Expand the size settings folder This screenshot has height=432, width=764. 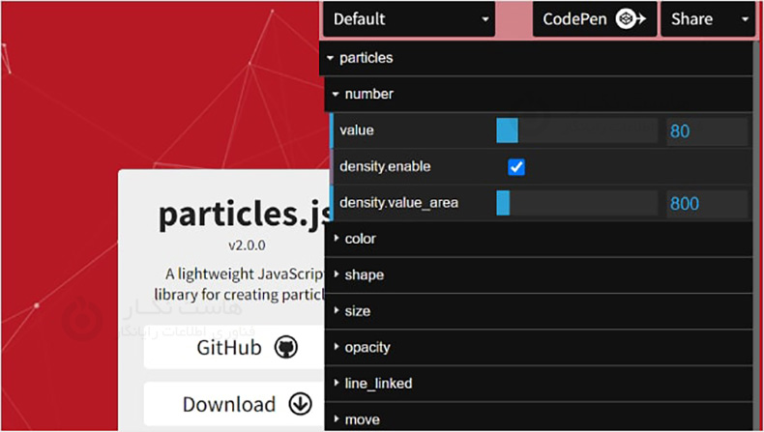tap(357, 311)
